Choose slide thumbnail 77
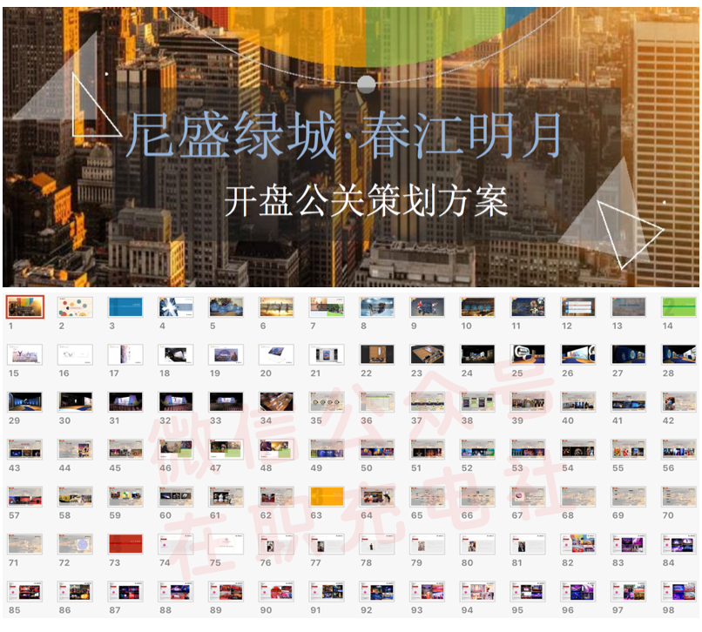Screen dimensions: 702x632 327,544
